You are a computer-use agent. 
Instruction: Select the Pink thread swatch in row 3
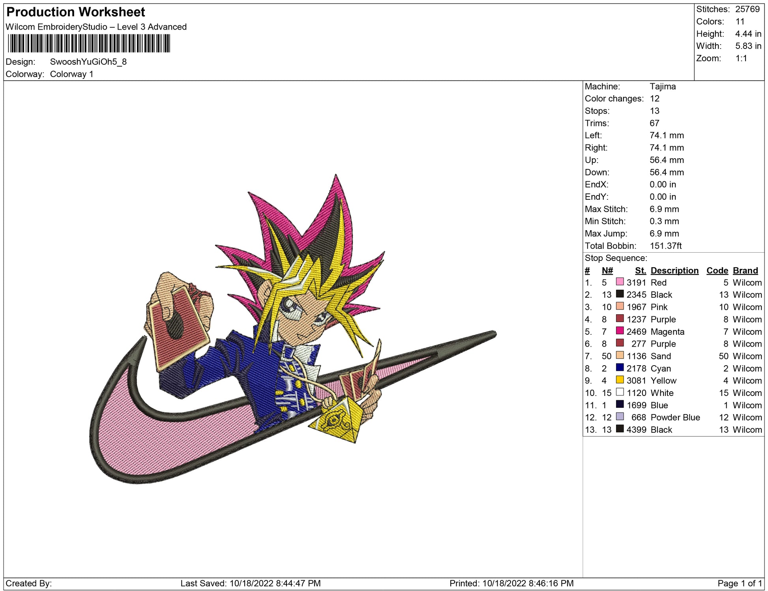coord(620,306)
